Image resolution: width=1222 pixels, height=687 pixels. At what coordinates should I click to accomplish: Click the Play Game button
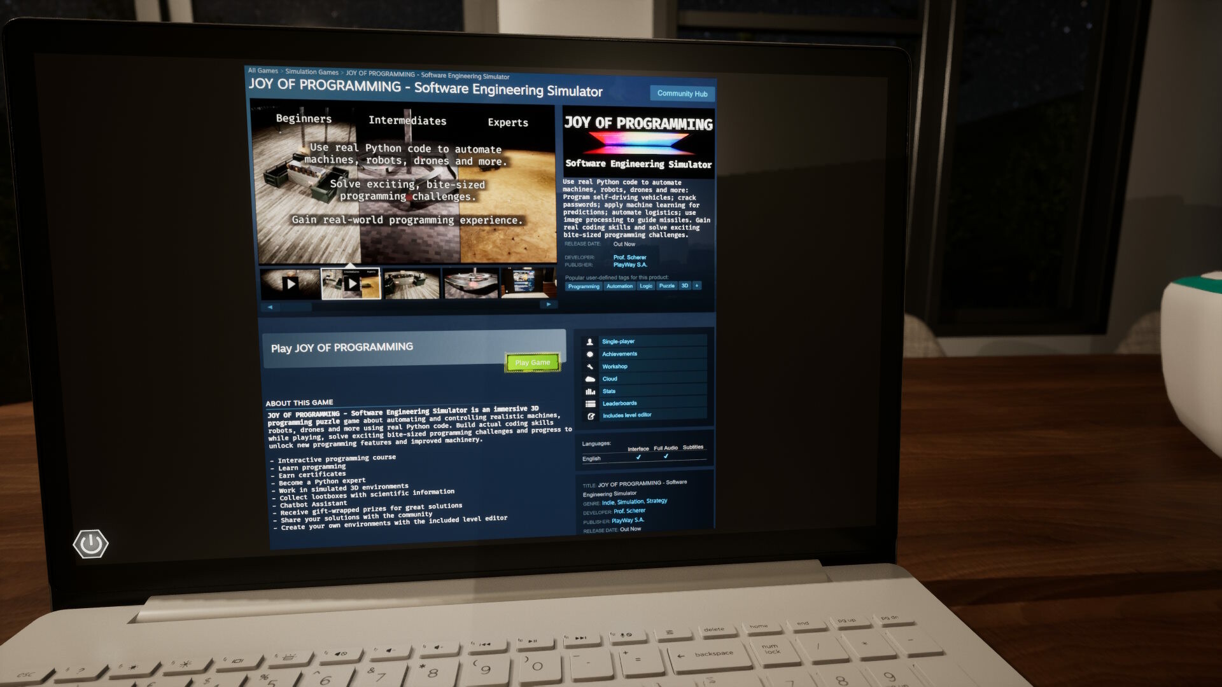(x=532, y=361)
